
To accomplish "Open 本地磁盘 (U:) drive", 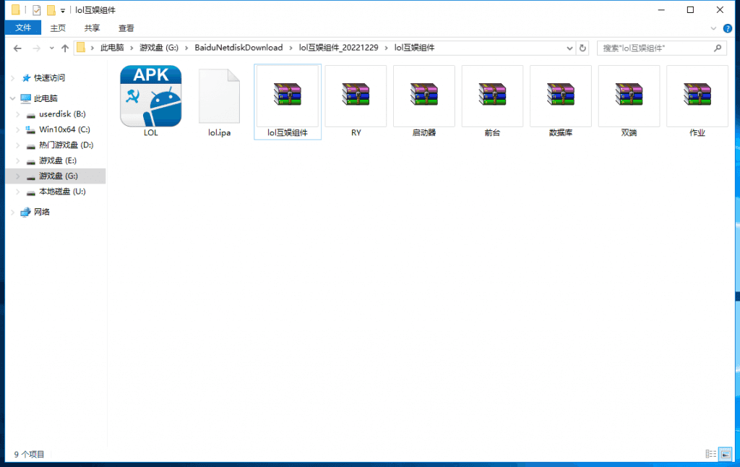I will 62,192.
